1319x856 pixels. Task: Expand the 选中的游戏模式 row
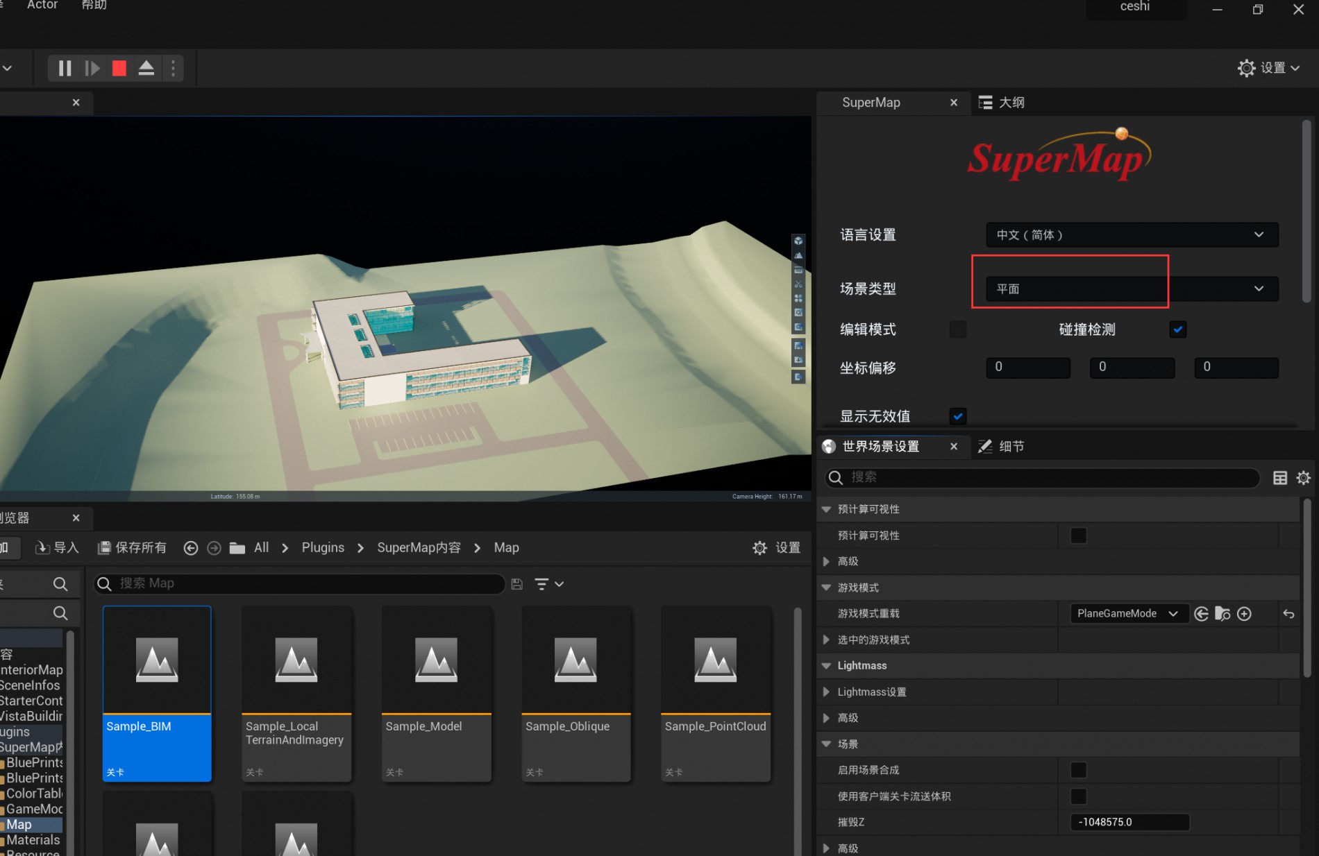pos(826,640)
